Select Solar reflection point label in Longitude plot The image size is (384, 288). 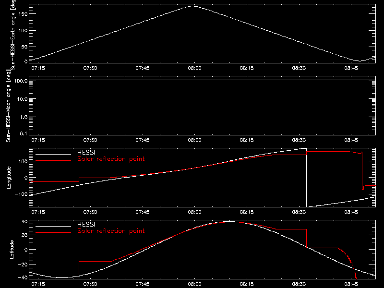[x=111, y=159]
